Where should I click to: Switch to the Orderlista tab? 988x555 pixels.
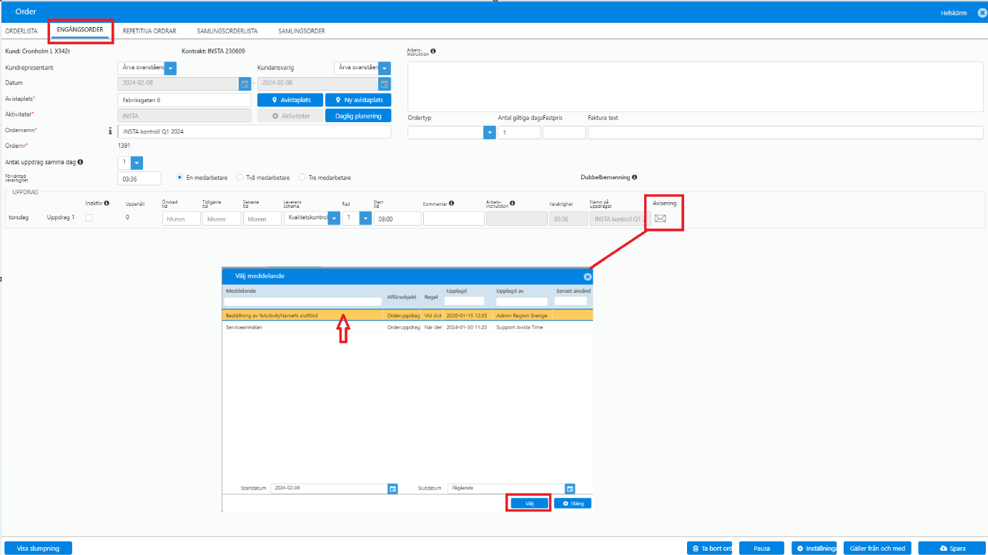(x=21, y=31)
